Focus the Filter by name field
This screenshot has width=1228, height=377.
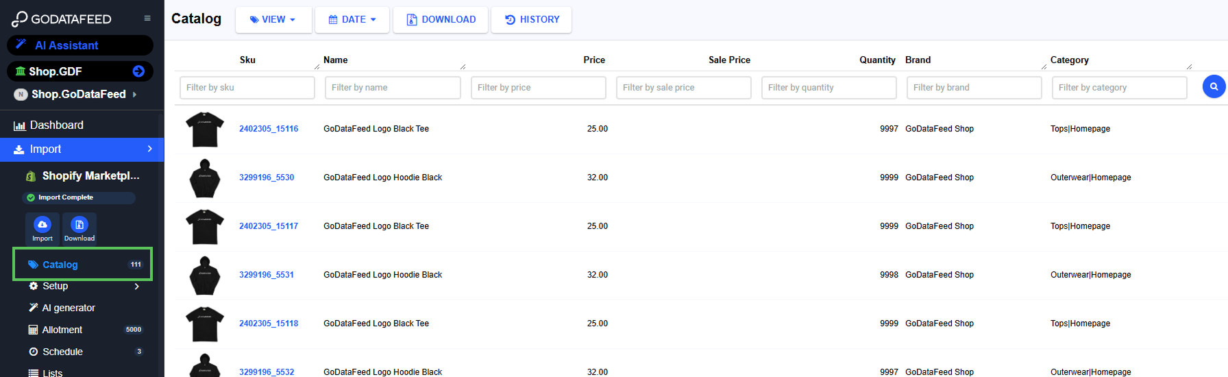(x=393, y=88)
